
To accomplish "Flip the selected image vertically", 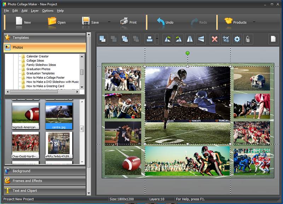I will (x=201, y=39).
